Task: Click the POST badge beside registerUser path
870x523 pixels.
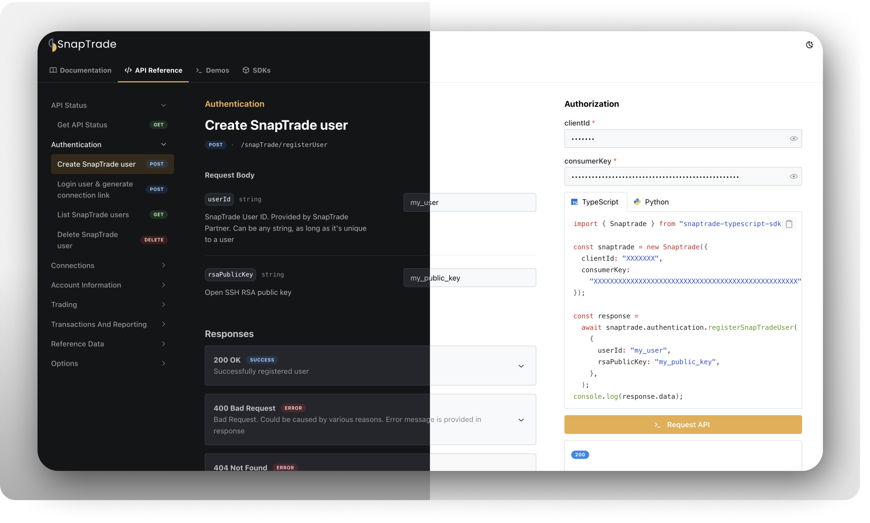Action: pyautogui.click(x=215, y=145)
